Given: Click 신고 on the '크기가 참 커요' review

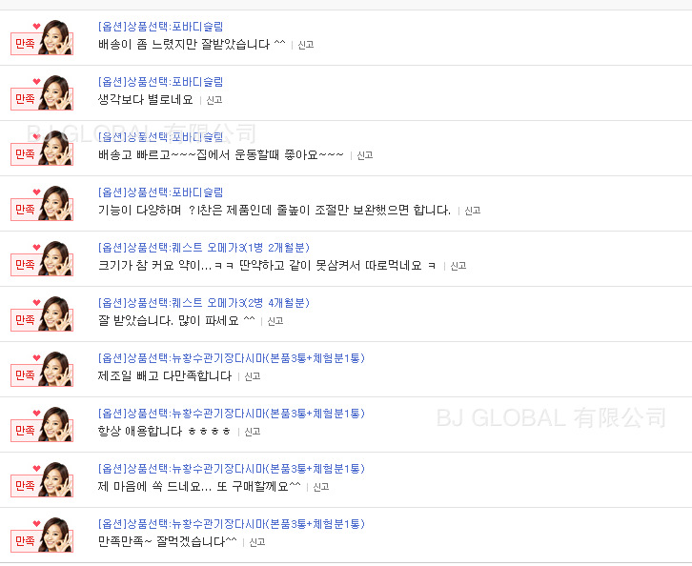Looking at the screenshot, I should click(458, 266).
